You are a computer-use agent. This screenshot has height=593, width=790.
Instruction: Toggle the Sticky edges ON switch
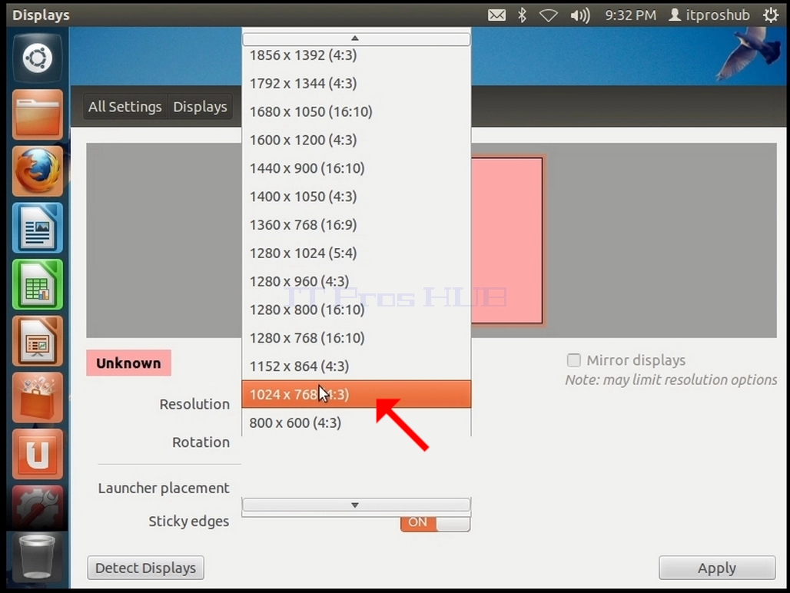pyautogui.click(x=435, y=522)
